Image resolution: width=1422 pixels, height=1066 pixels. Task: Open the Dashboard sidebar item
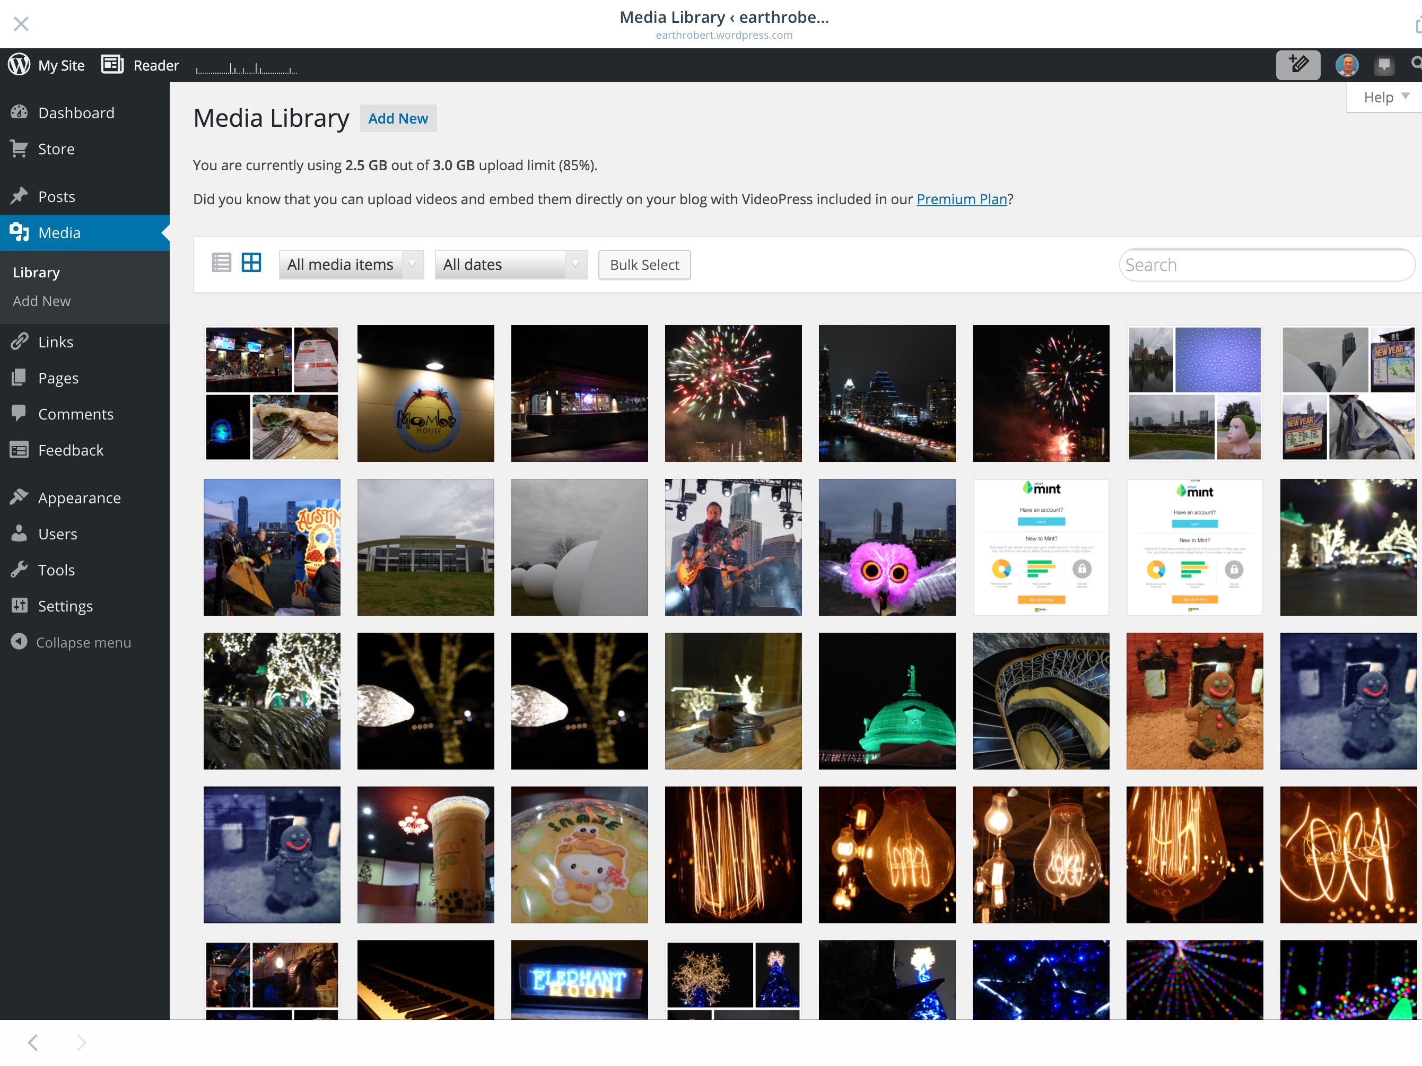pos(76,112)
